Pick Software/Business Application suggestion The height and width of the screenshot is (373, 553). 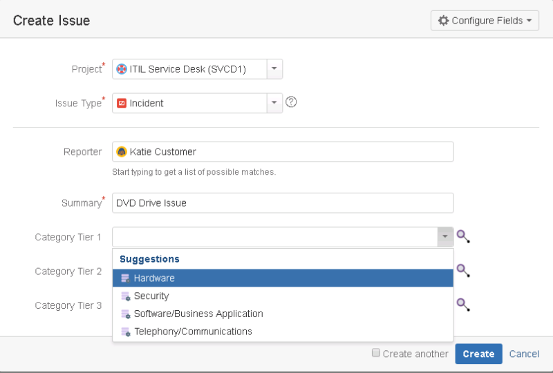click(198, 314)
